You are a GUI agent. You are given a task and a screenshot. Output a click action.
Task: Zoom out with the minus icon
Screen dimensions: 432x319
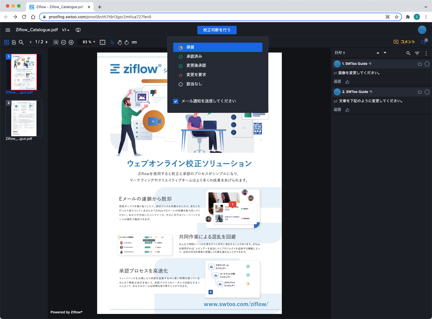[63, 42]
